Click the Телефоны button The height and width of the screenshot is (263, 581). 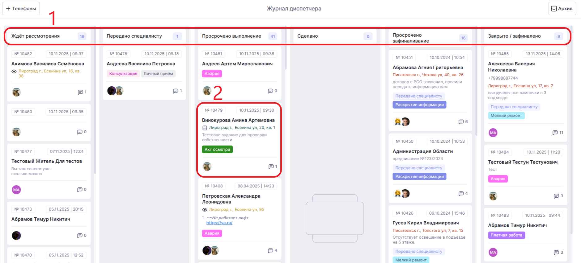(x=21, y=9)
